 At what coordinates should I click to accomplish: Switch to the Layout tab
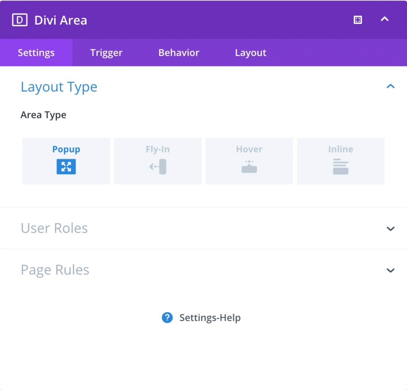click(250, 53)
